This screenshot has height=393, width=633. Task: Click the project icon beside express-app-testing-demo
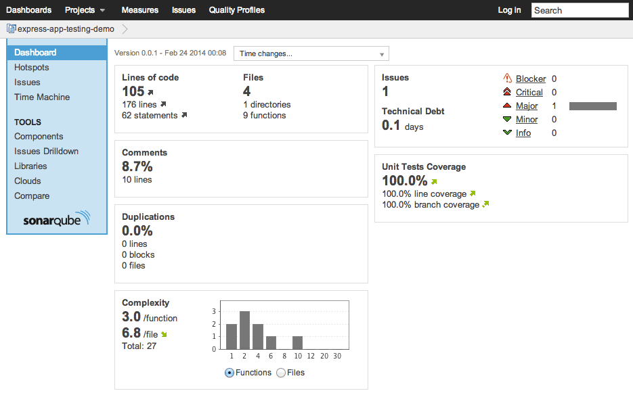[11, 29]
